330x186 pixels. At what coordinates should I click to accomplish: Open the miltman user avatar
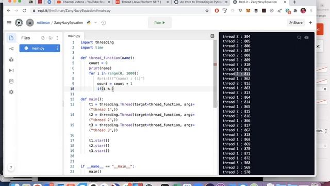click(x=30, y=23)
